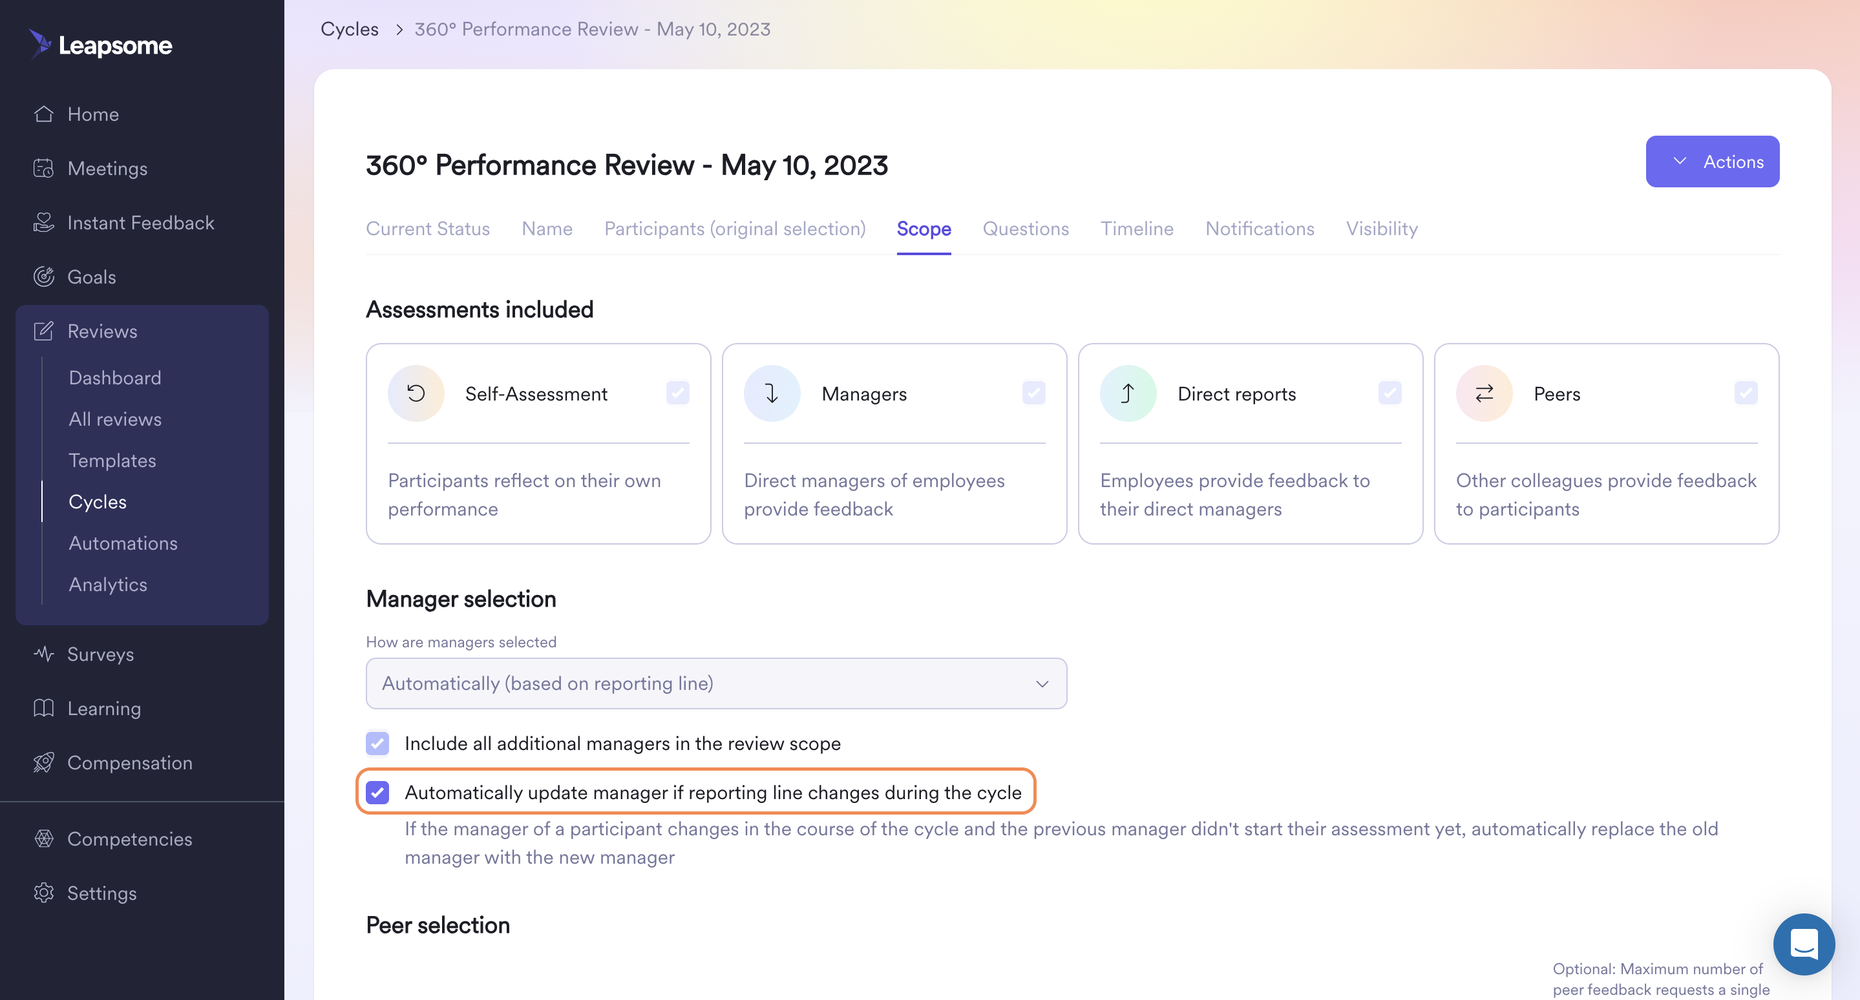Viewport: 1860px width, 1000px height.
Task: Open the Actions dropdown button
Action: click(x=1712, y=161)
